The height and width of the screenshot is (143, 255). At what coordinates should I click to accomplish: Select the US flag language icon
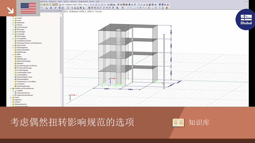point(28,8)
